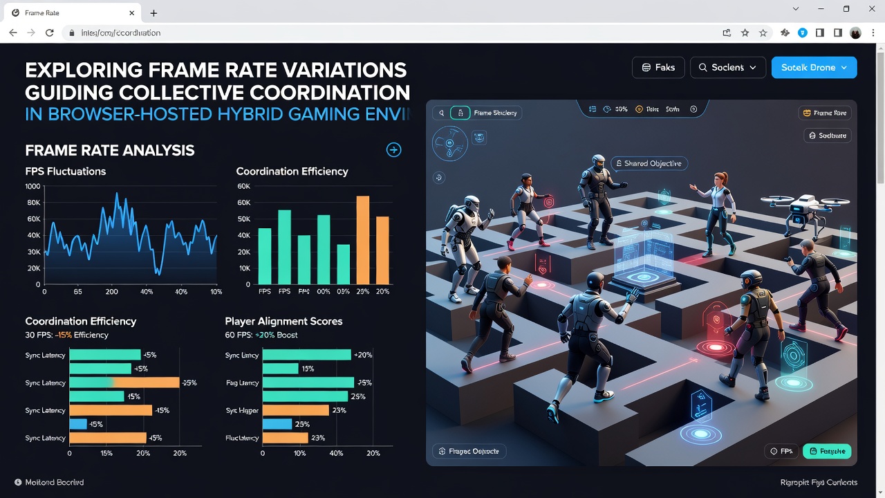The width and height of the screenshot is (885, 498).
Task: Toggle the Frame Rate overlay button in the game panel
Action: point(824,113)
